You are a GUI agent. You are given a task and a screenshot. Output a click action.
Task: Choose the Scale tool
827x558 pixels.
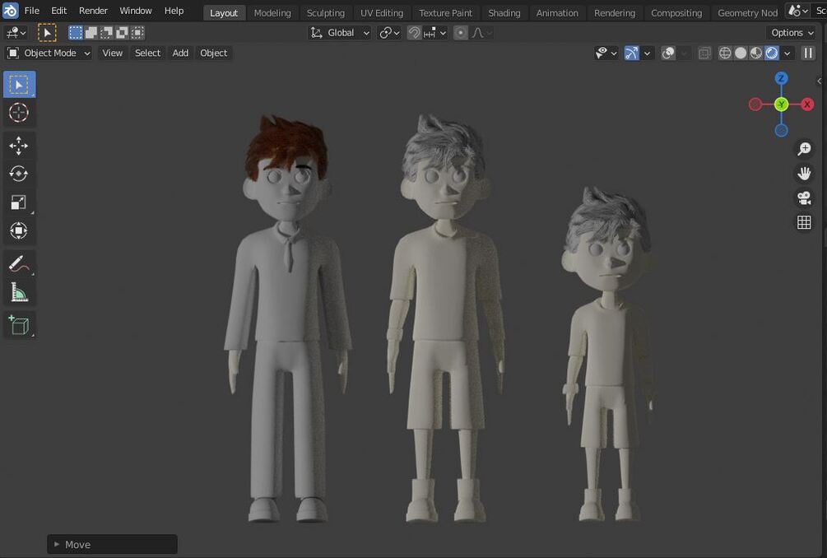(x=19, y=202)
